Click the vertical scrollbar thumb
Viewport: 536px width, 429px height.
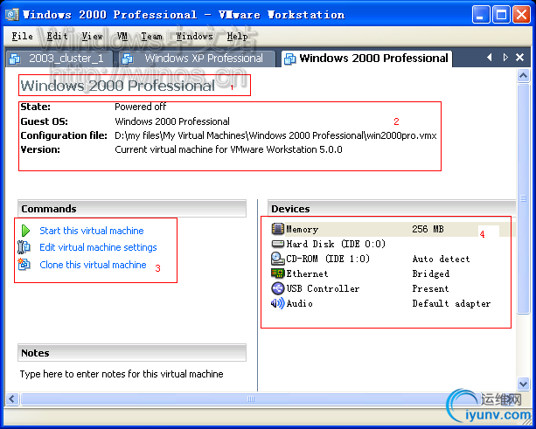pyautogui.click(x=524, y=198)
